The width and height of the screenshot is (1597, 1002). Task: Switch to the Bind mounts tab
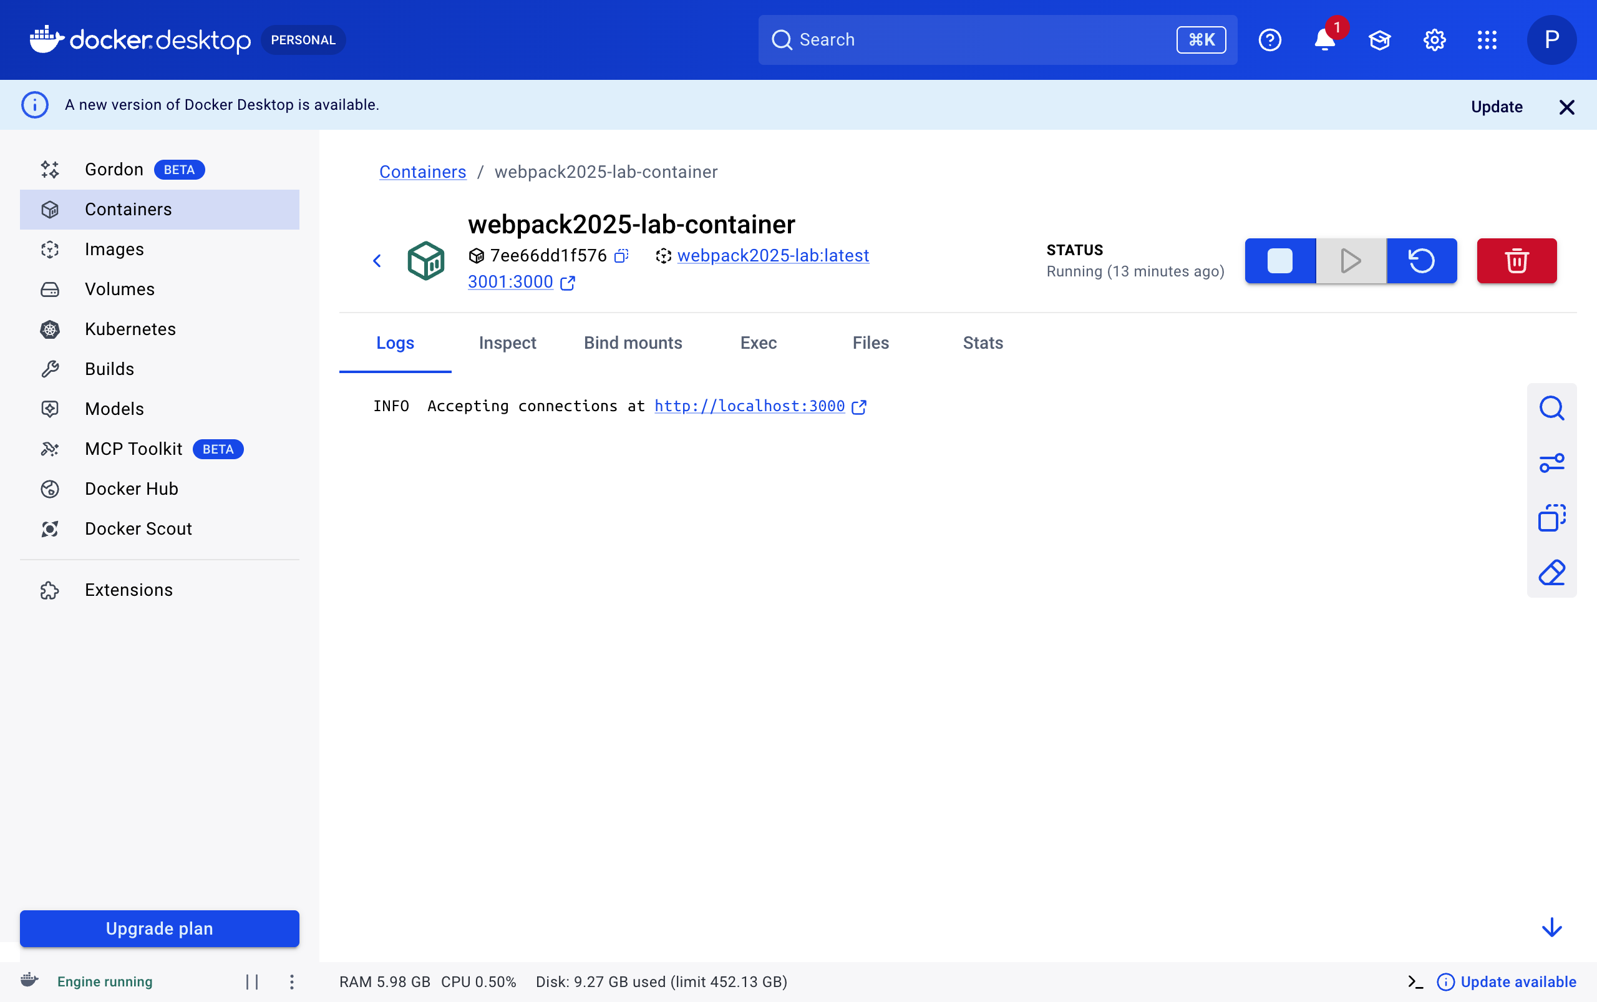click(x=633, y=343)
